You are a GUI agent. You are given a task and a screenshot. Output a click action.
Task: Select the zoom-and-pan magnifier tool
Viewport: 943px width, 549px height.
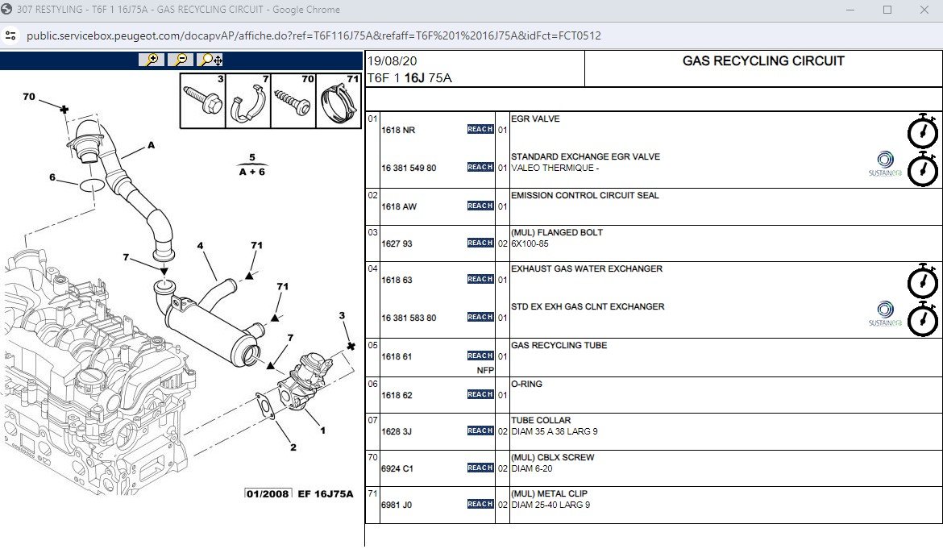(210, 60)
